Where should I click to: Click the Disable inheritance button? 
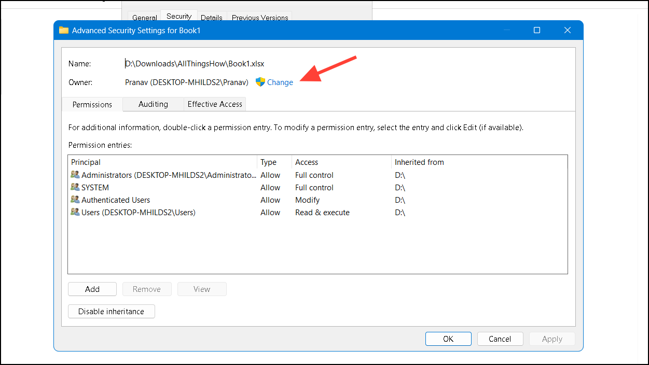point(111,311)
